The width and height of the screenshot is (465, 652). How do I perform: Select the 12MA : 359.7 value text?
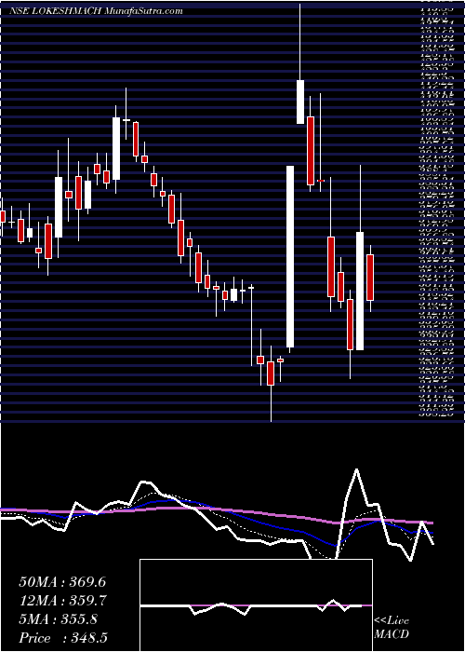[62, 601]
